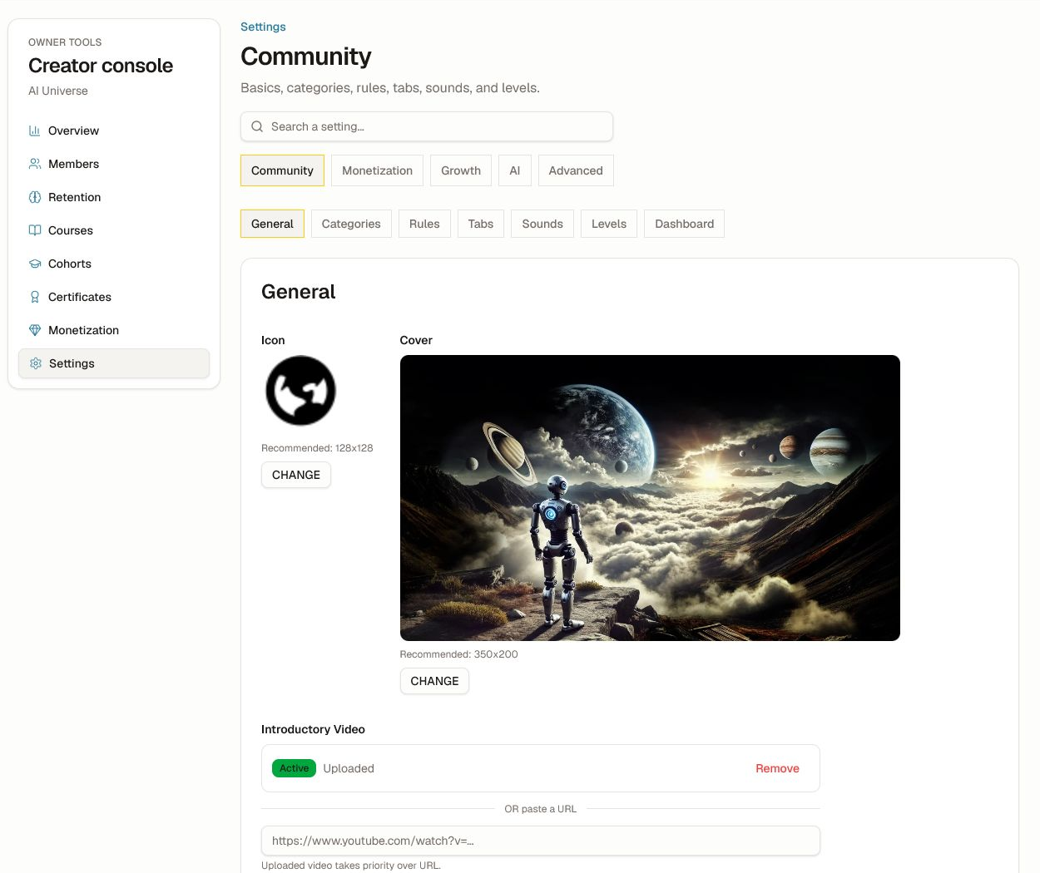This screenshot has height=873, width=1040.
Task: Open Monetization in the sidebar
Action: [114, 330]
